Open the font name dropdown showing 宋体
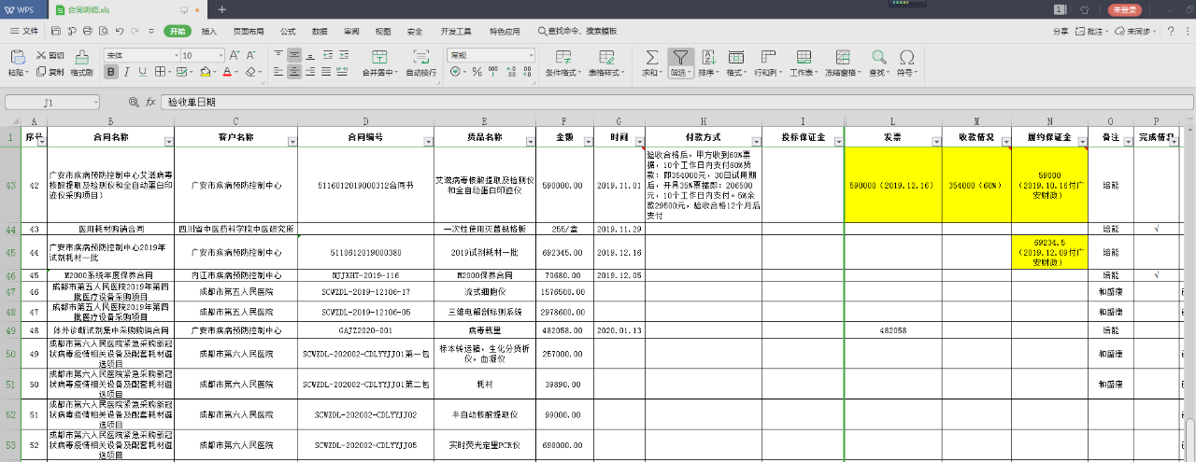The height and width of the screenshot is (462, 1196). pos(139,56)
